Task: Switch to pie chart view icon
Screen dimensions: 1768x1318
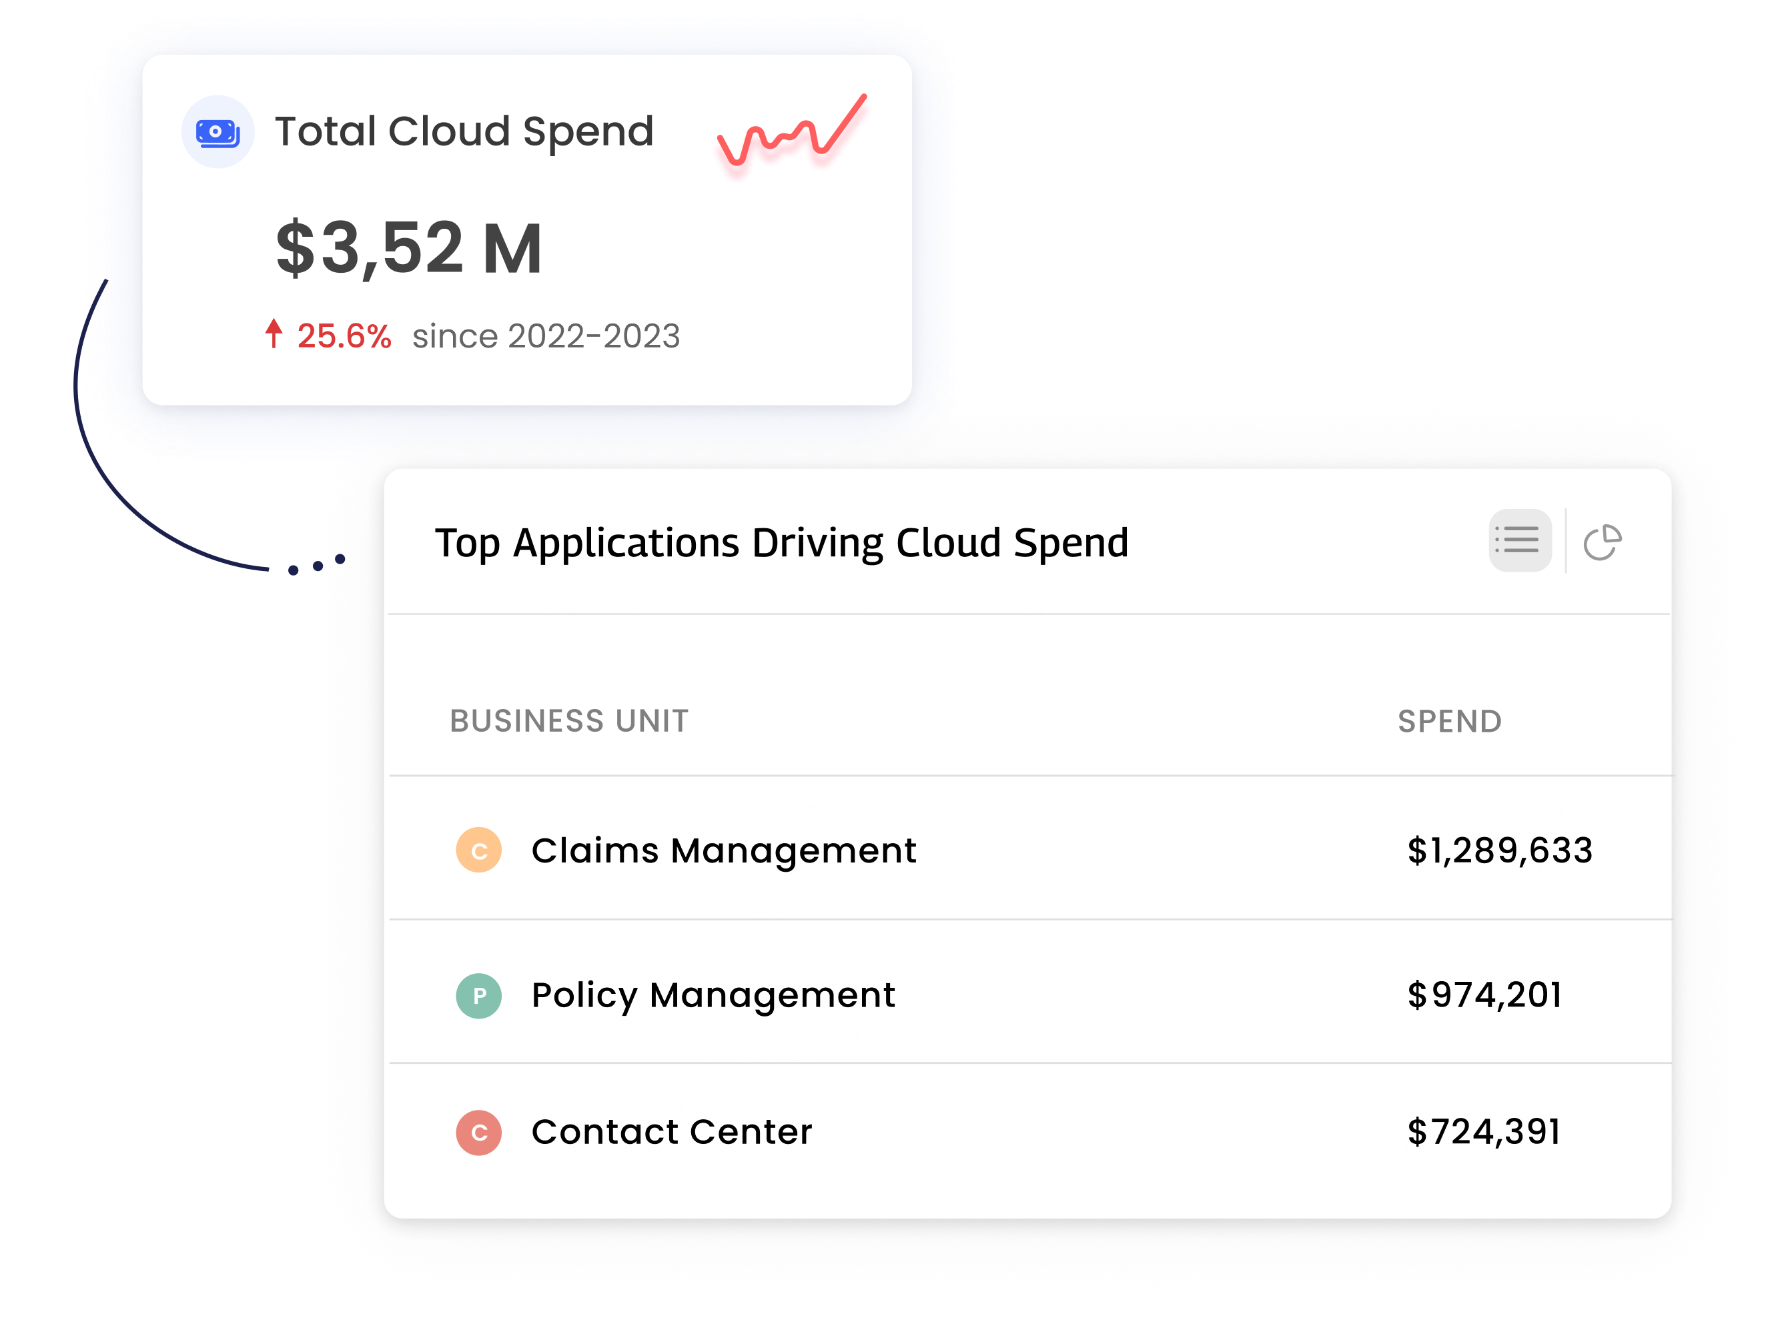Action: coord(1602,542)
